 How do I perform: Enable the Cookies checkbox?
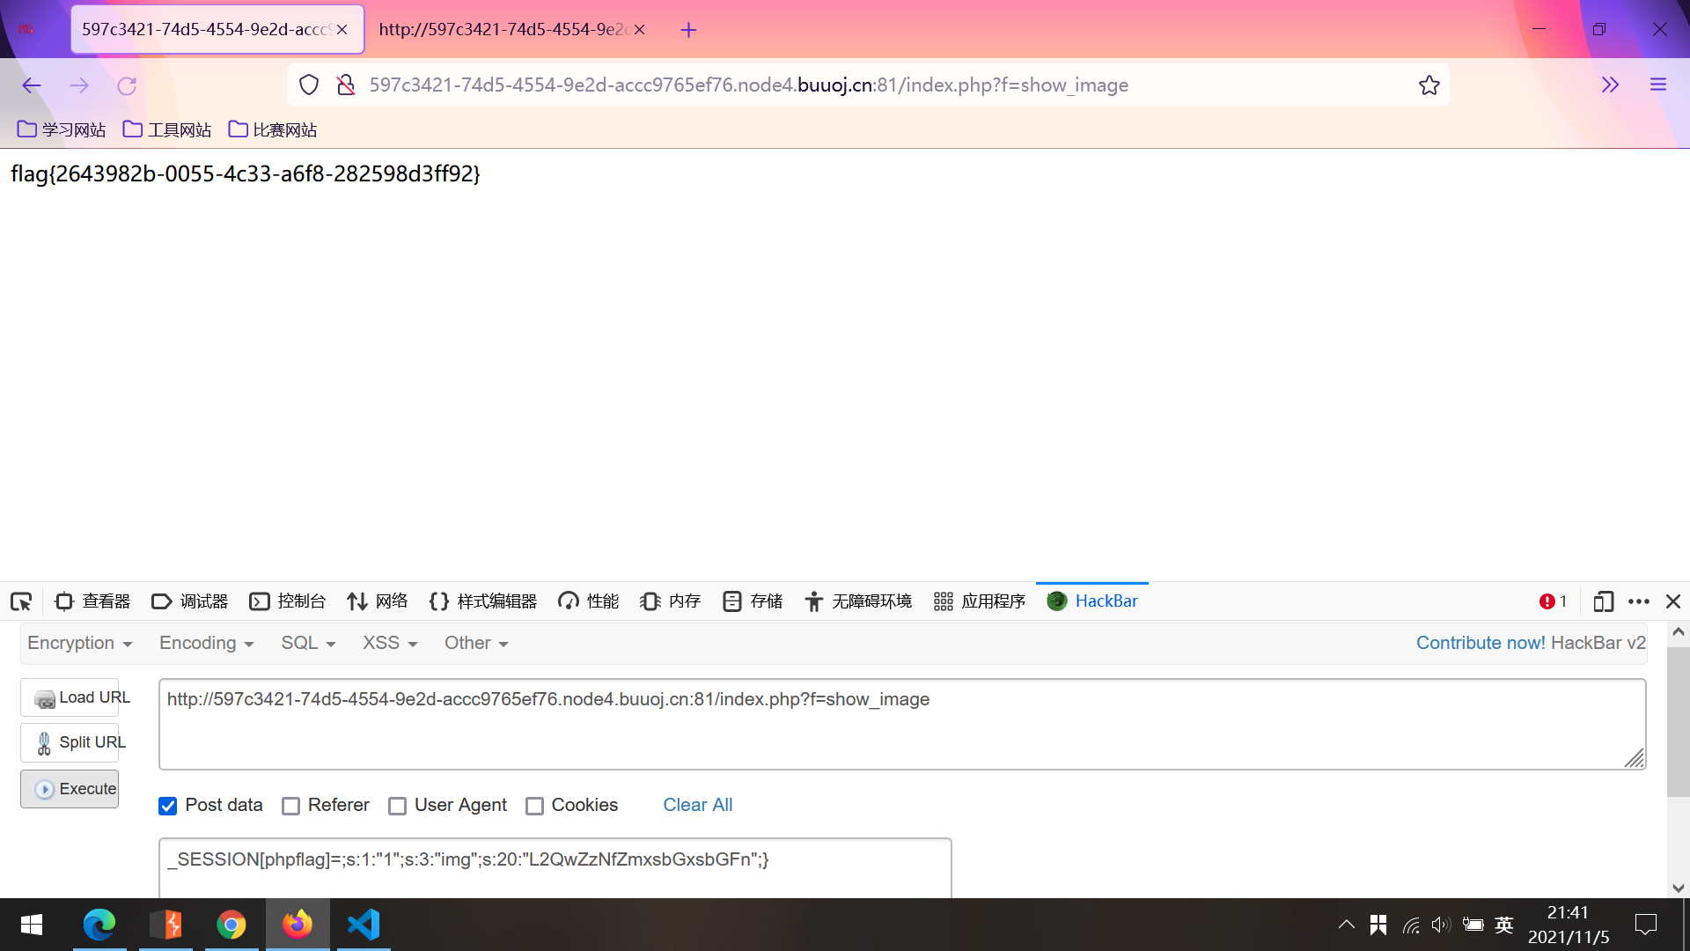coord(534,806)
